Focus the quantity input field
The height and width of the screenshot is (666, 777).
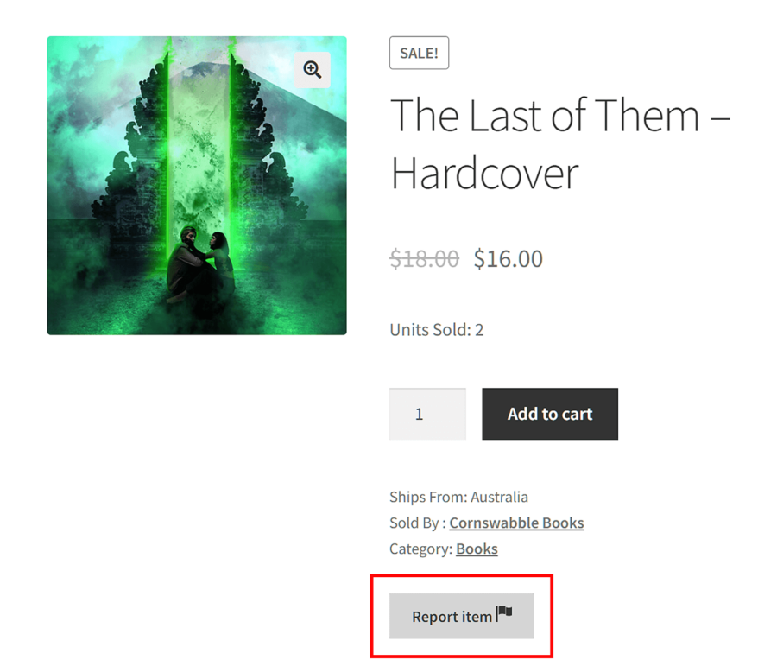[427, 414]
